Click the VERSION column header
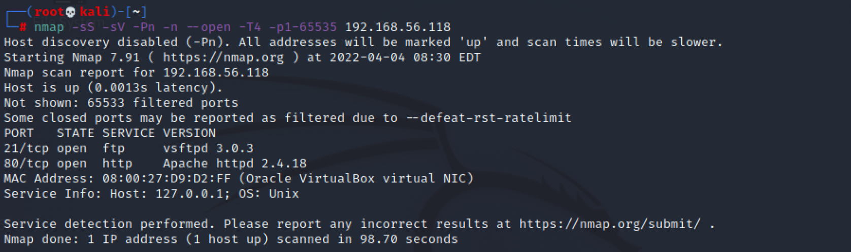This screenshot has width=851, height=252. 189,133
